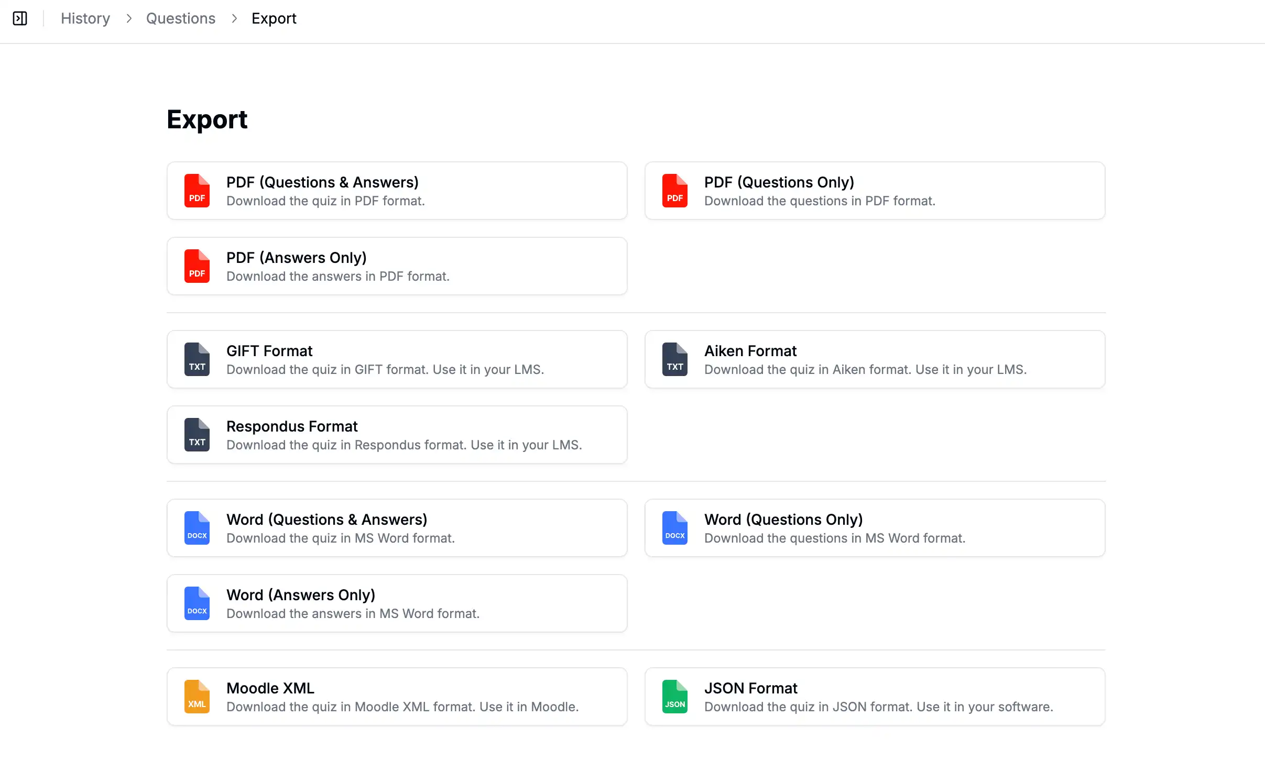Click 'Download the questions in PDF format.' text

pos(820,201)
